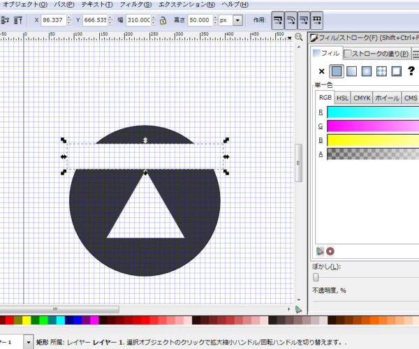Select Linear gradient fill button
419x349 pixels.
click(351, 71)
